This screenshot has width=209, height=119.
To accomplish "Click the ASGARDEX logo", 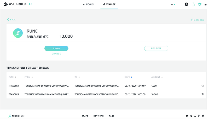I will pos(15,4).
